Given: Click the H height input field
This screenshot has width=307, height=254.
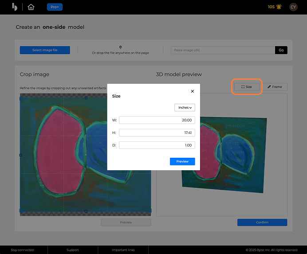Looking at the screenshot, I should [x=157, y=133].
